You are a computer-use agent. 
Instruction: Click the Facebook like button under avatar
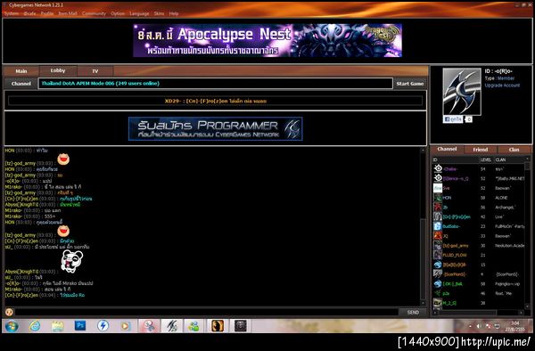click(x=453, y=119)
